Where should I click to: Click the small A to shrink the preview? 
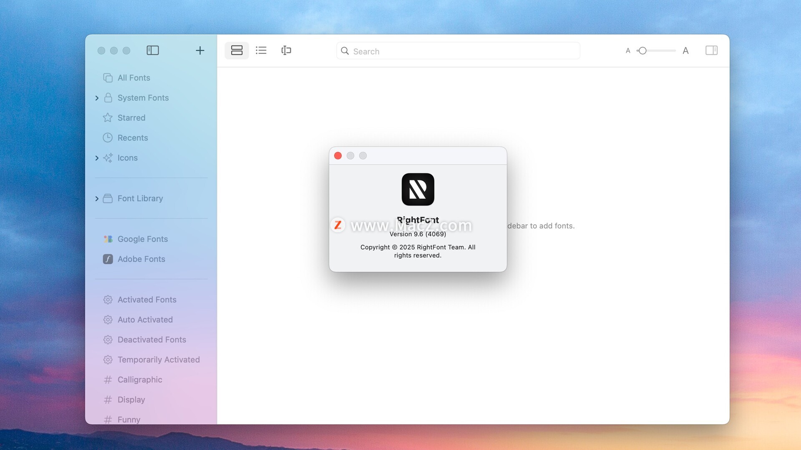pyautogui.click(x=628, y=51)
